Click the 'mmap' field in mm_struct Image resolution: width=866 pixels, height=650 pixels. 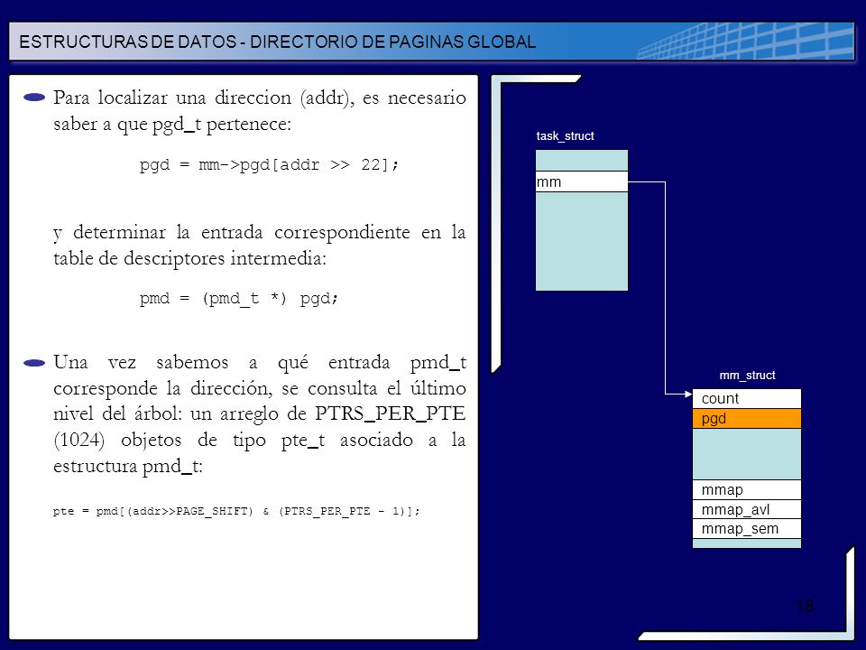click(747, 489)
